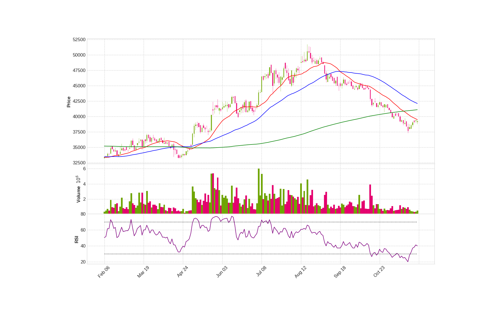Screen dimensions: 483x322
Task: Click the 'Apr 24' date label
Action: click(182, 272)
